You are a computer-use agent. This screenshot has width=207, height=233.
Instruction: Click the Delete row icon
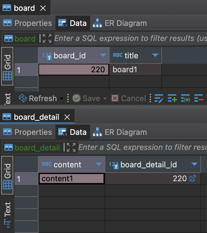pyautogui.click(x=199, y=98)
